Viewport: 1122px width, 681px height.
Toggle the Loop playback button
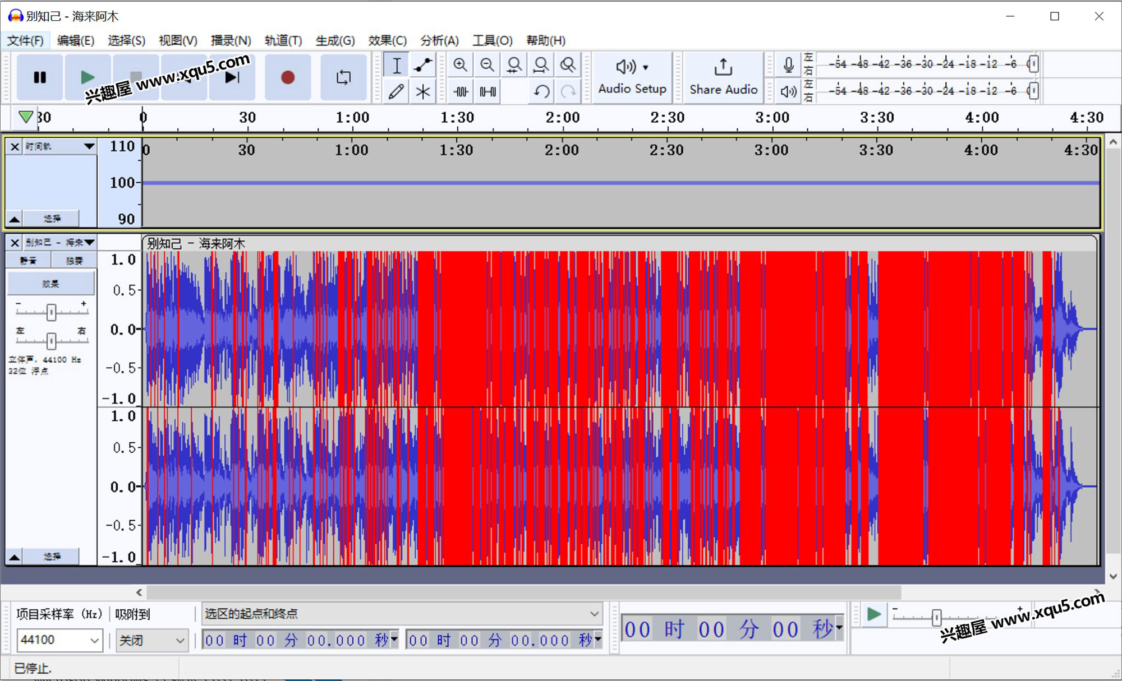343,77
